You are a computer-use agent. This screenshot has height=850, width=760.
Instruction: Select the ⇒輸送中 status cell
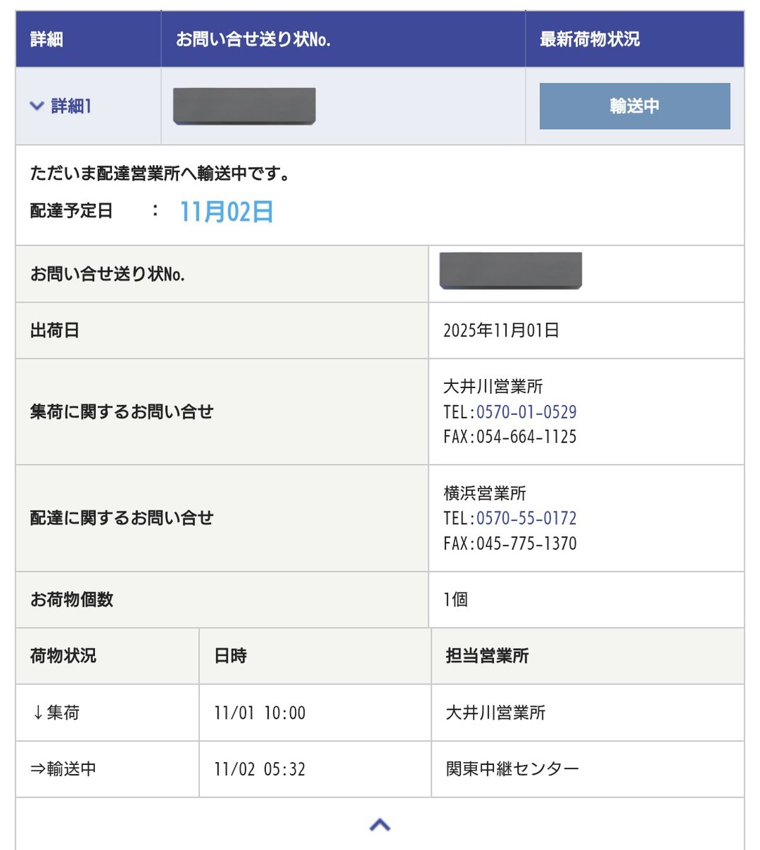(63, 769)
